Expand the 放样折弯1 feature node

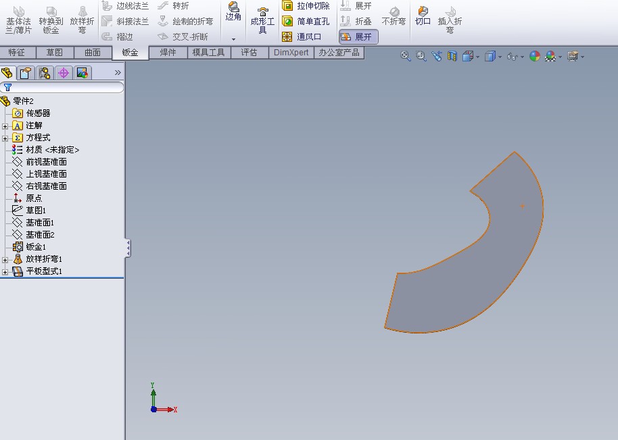click(x=5, y=260)
